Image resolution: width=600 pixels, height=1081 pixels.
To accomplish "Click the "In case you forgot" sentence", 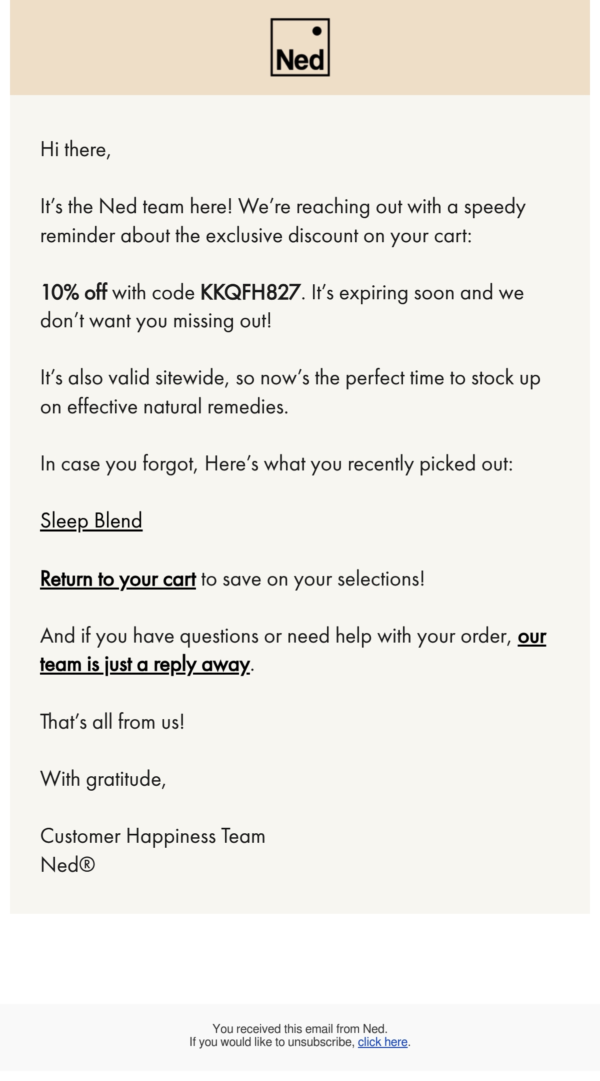I will coord(276,464).
